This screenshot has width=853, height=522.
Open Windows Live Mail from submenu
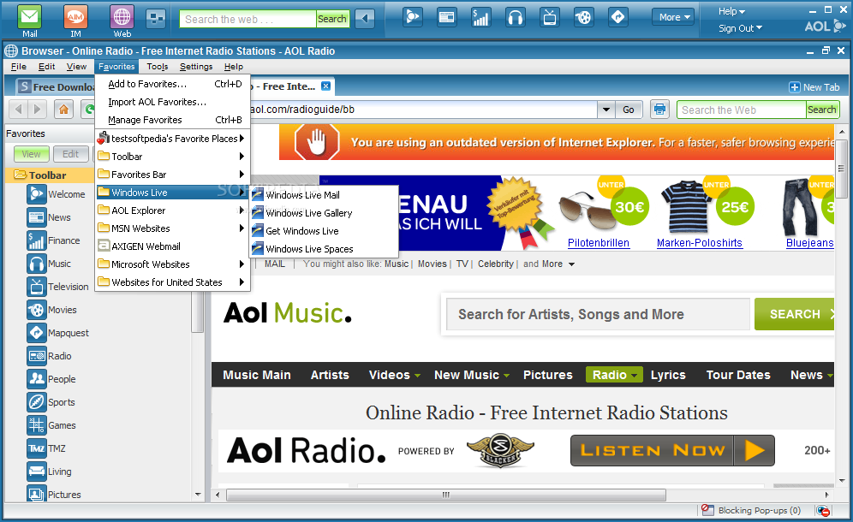point(324,194)
